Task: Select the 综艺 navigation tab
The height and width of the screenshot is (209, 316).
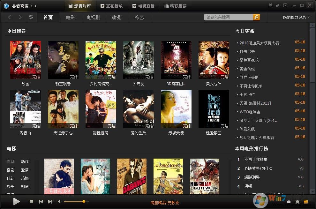Action: 139,17
